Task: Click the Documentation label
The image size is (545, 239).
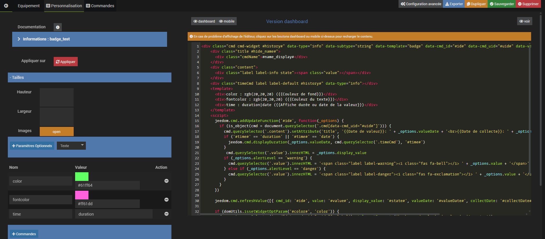Action: click(32, 27)
